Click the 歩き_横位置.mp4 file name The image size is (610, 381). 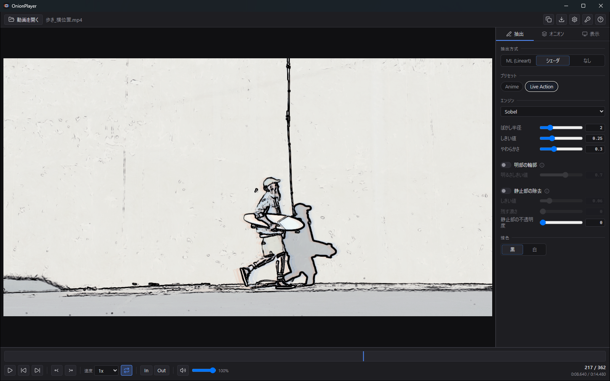click(x=64, y=20)
